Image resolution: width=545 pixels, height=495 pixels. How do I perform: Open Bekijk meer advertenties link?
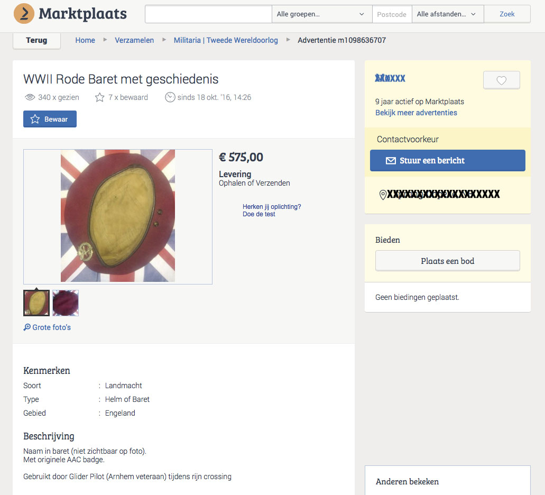416,113
